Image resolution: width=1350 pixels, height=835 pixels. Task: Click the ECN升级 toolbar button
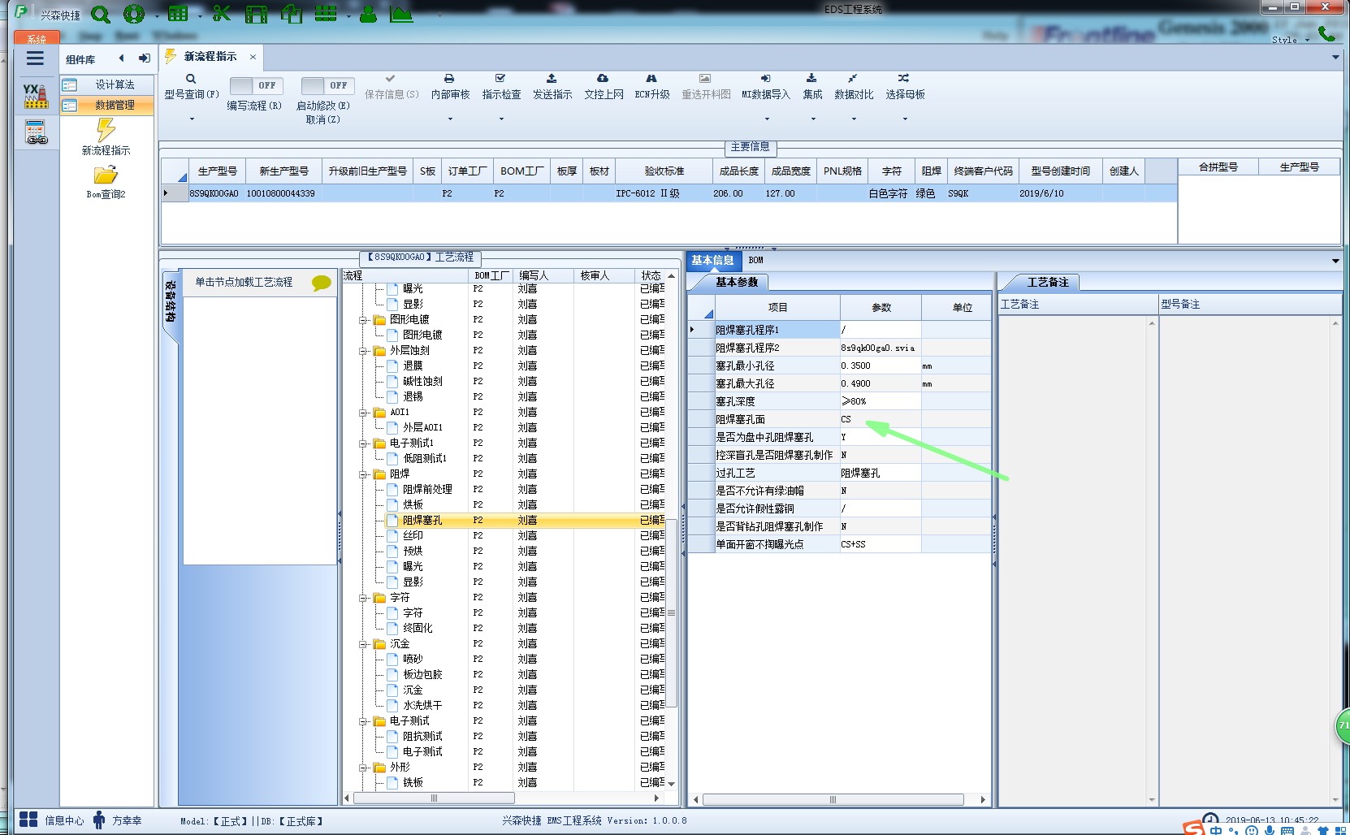pyautogui.click(x=652, y=88)
